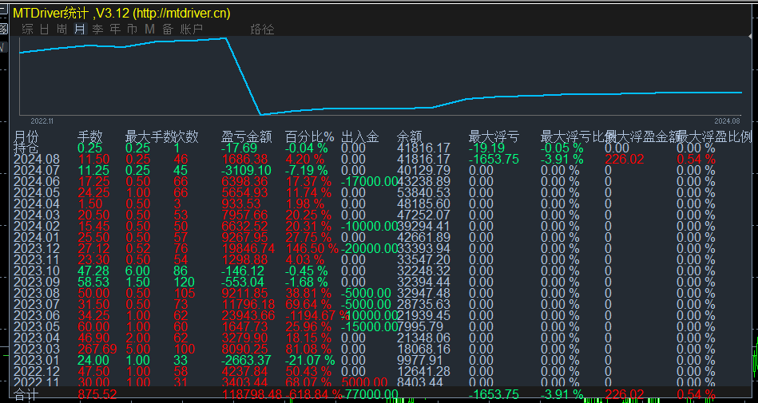Select the 2023.07 month row label

click(37, 304)
